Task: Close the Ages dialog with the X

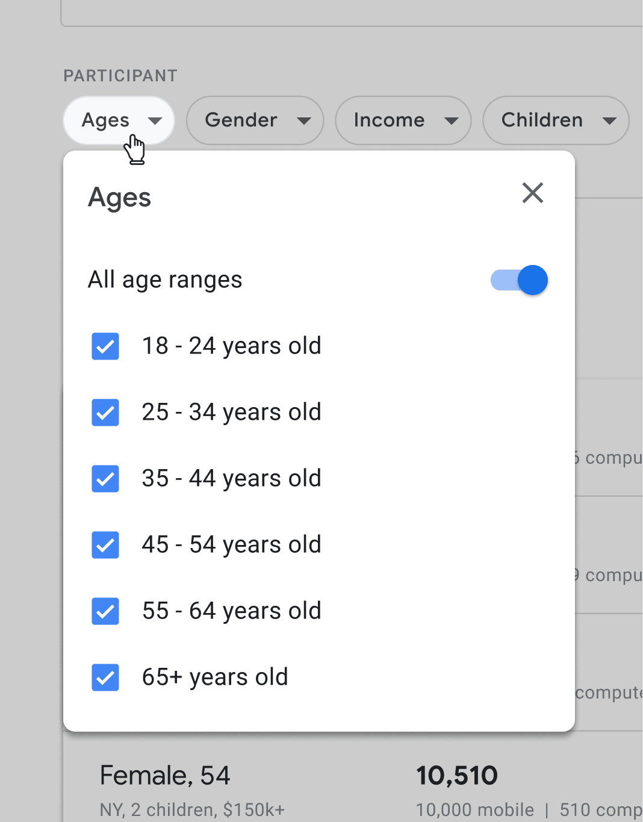Action: pos(532,193)
